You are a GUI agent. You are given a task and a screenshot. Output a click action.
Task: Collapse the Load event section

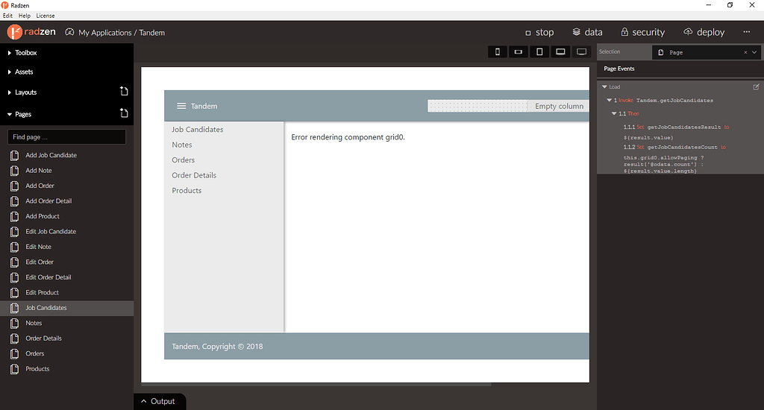[x=604, y=86]
